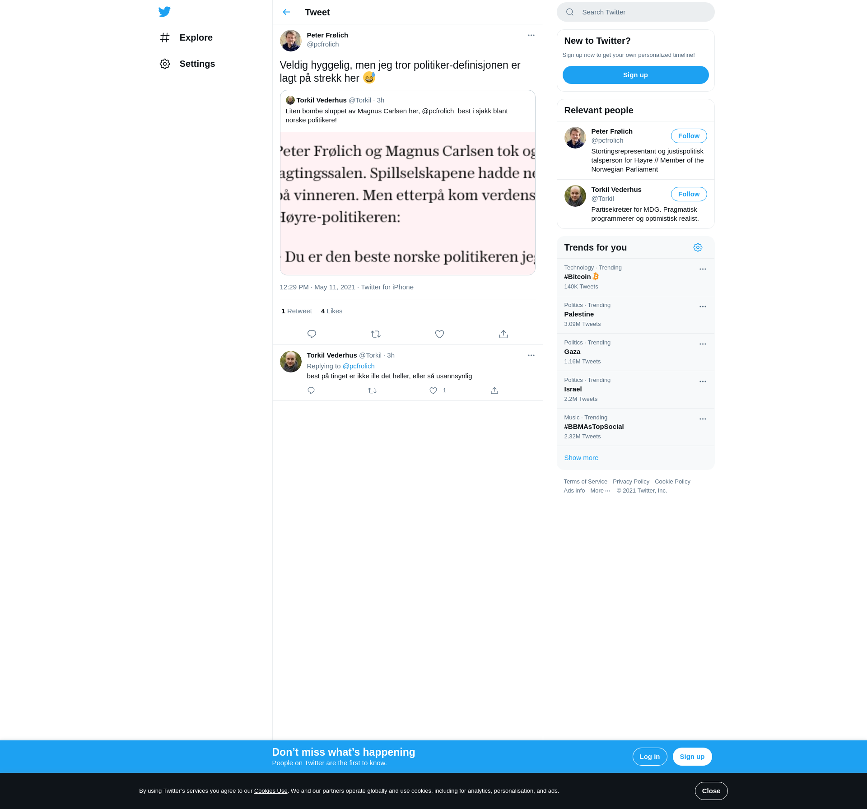This screenshot has width=867, height=809.
Task: Open the more options menu on Peter Frølich's tweet
Action: point(531,35)
